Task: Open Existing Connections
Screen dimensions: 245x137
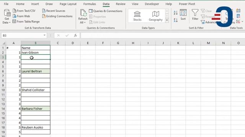Action: click(57, 16)
